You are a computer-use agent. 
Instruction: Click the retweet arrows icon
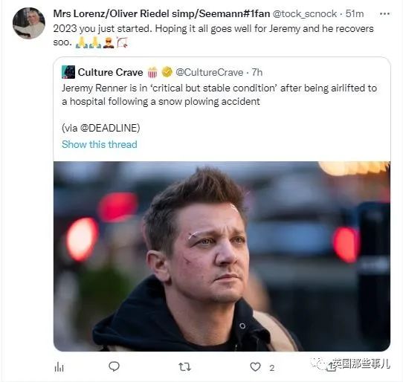(185, 367)
